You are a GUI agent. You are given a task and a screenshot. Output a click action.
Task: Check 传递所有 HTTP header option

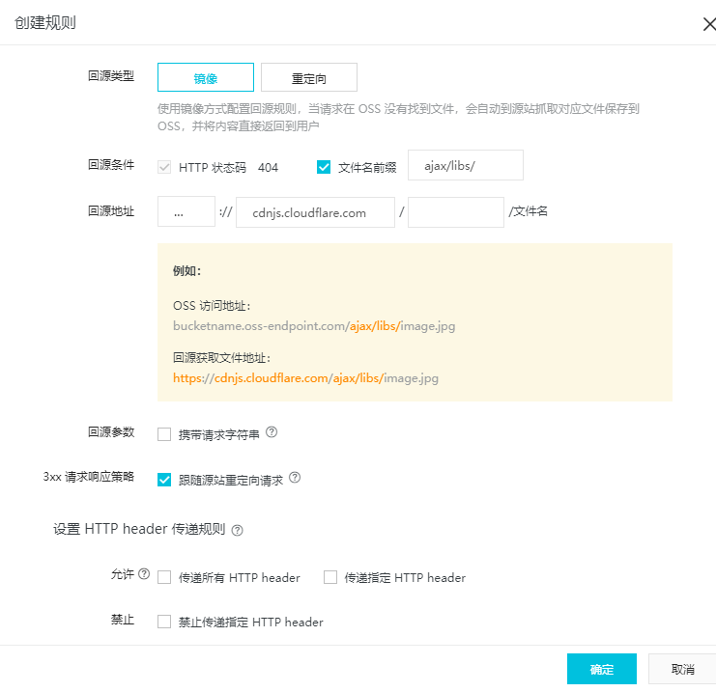point(164,577)
